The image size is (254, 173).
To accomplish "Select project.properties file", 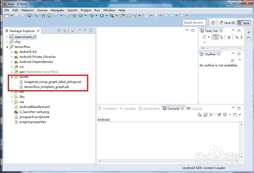I will 30,122.
